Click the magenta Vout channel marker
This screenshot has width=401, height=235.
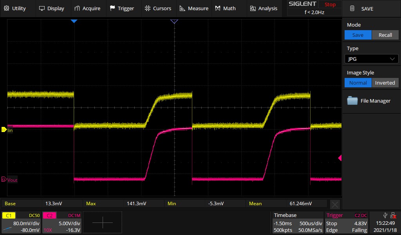pos(4,179)
